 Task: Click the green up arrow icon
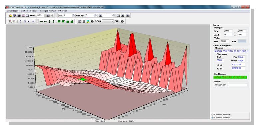coord(49,22)
